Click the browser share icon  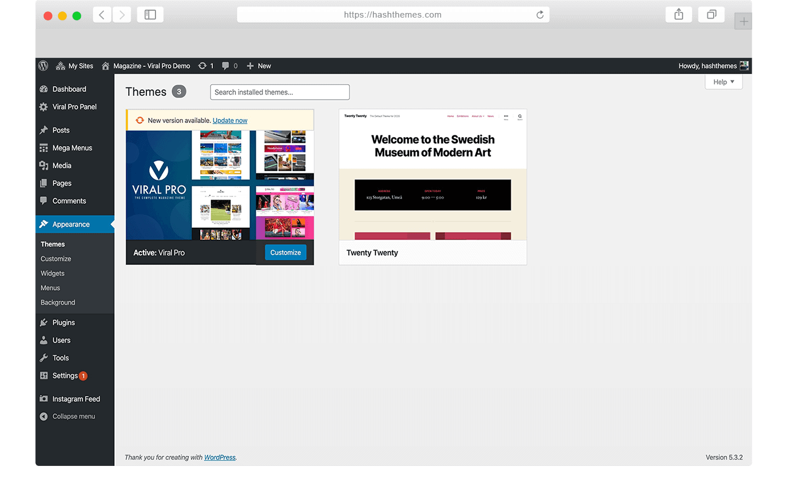click(x=679, y=15)
